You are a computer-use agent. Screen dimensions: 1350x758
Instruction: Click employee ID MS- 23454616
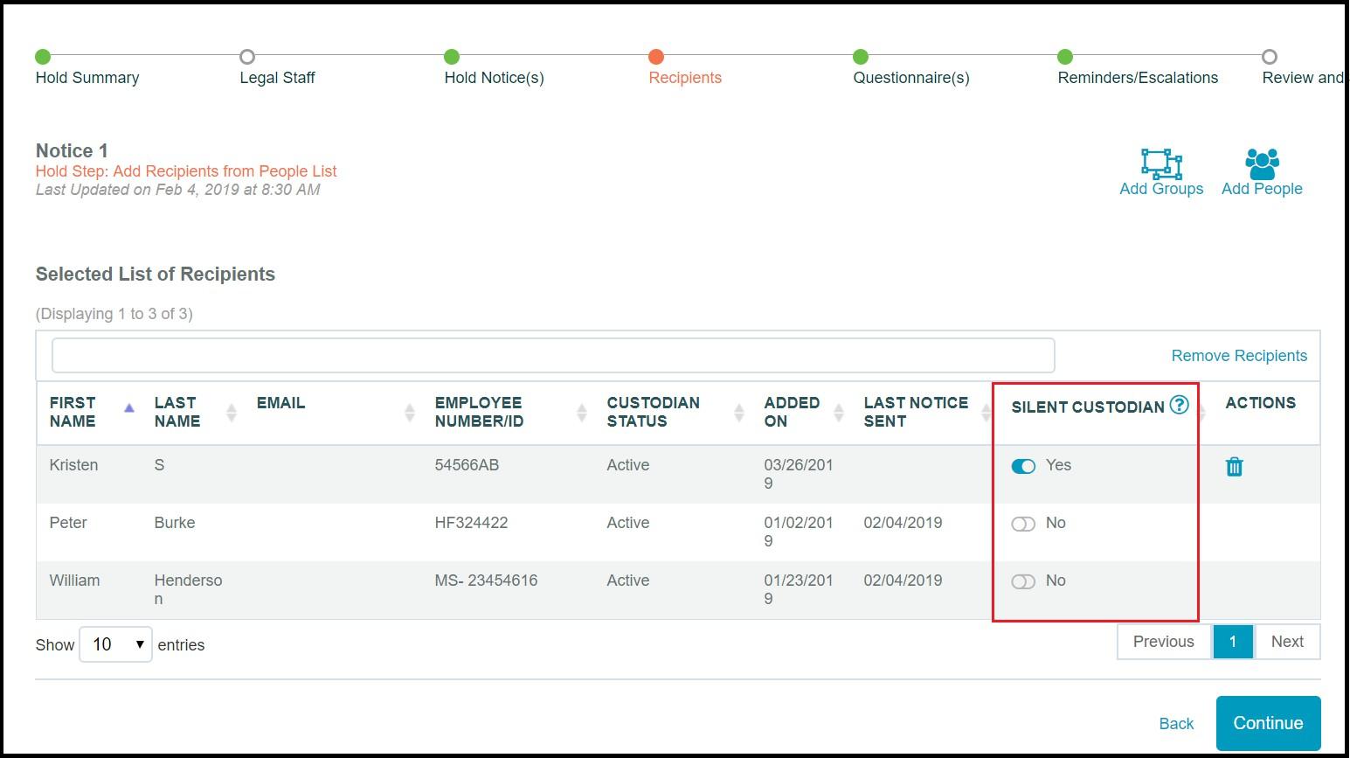coord(486,581)
